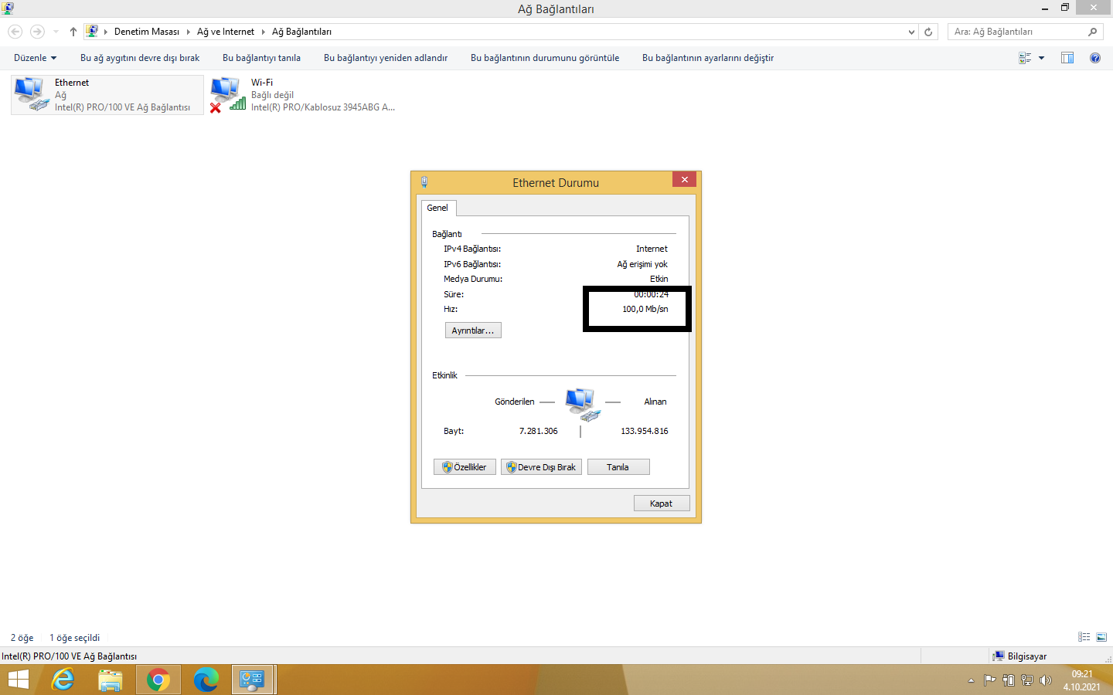Click the Devre Dışı Bırak button
Screen dimensions: 1113x695
coord(541,467)
